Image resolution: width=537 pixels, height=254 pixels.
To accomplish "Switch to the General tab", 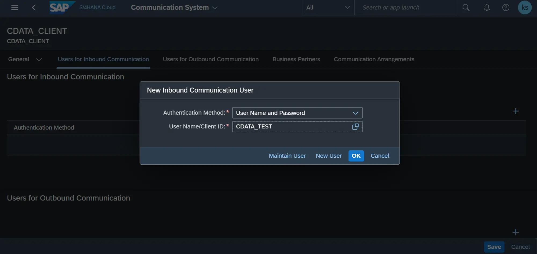I will 19,59.
